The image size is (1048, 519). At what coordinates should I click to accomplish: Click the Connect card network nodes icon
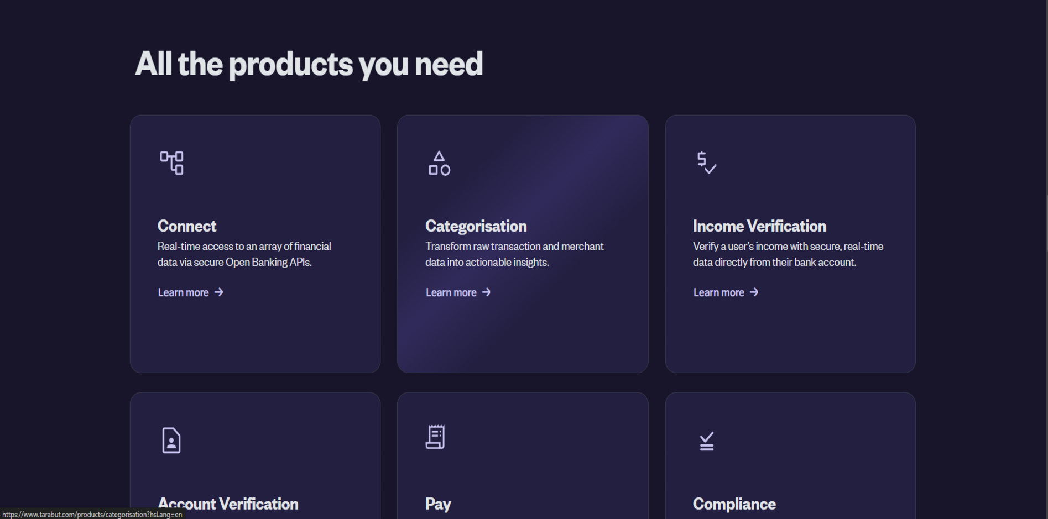click(x=171, y=163)
